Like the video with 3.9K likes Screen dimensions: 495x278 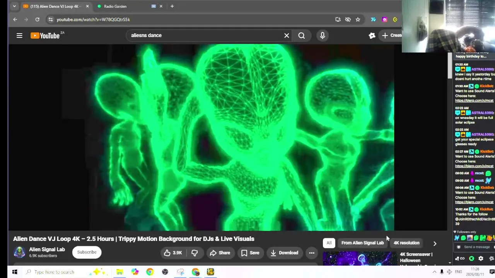click(x=172, y=253)
